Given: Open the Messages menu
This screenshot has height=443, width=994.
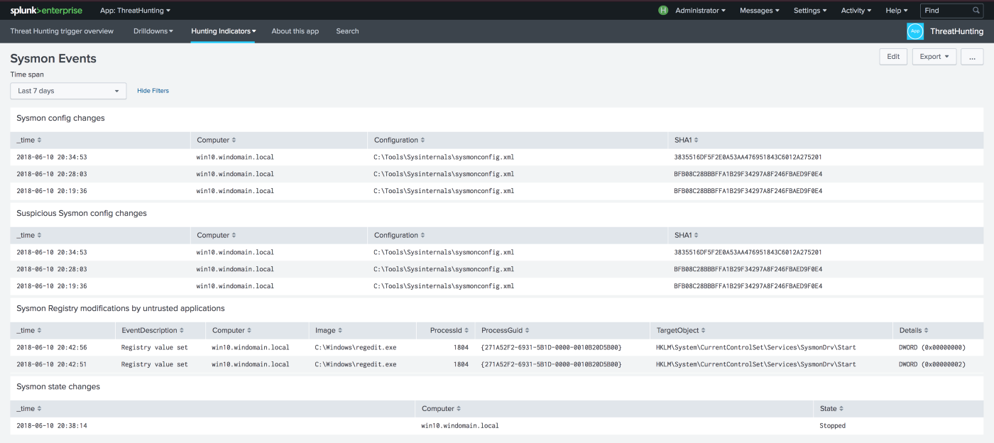Looking at the screenshot, I should [759, 11].
